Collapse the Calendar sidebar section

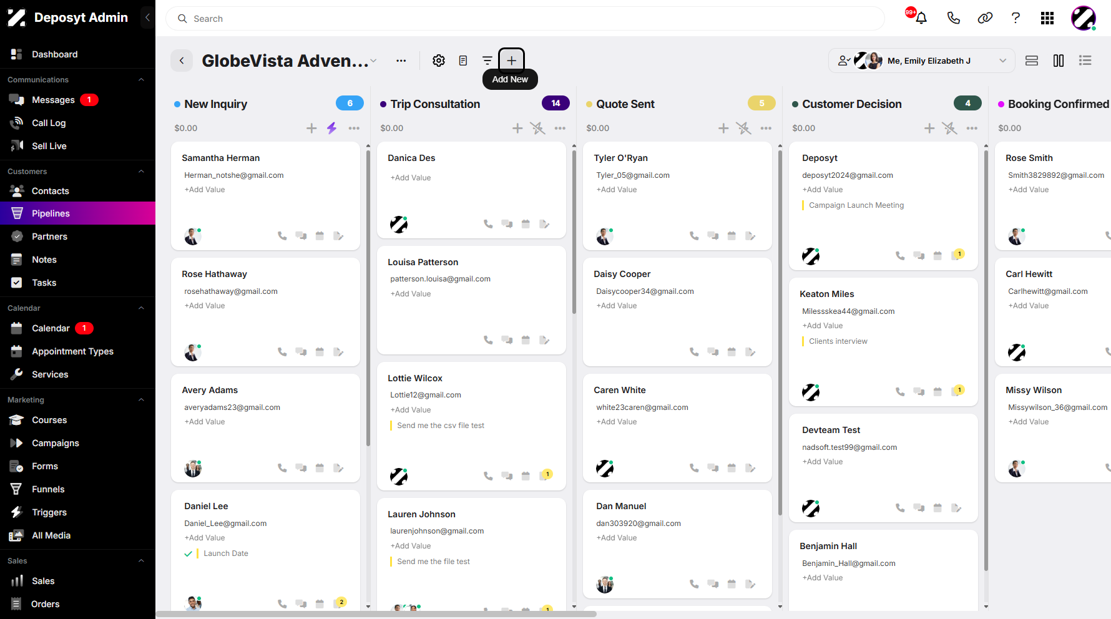(141, 308)
